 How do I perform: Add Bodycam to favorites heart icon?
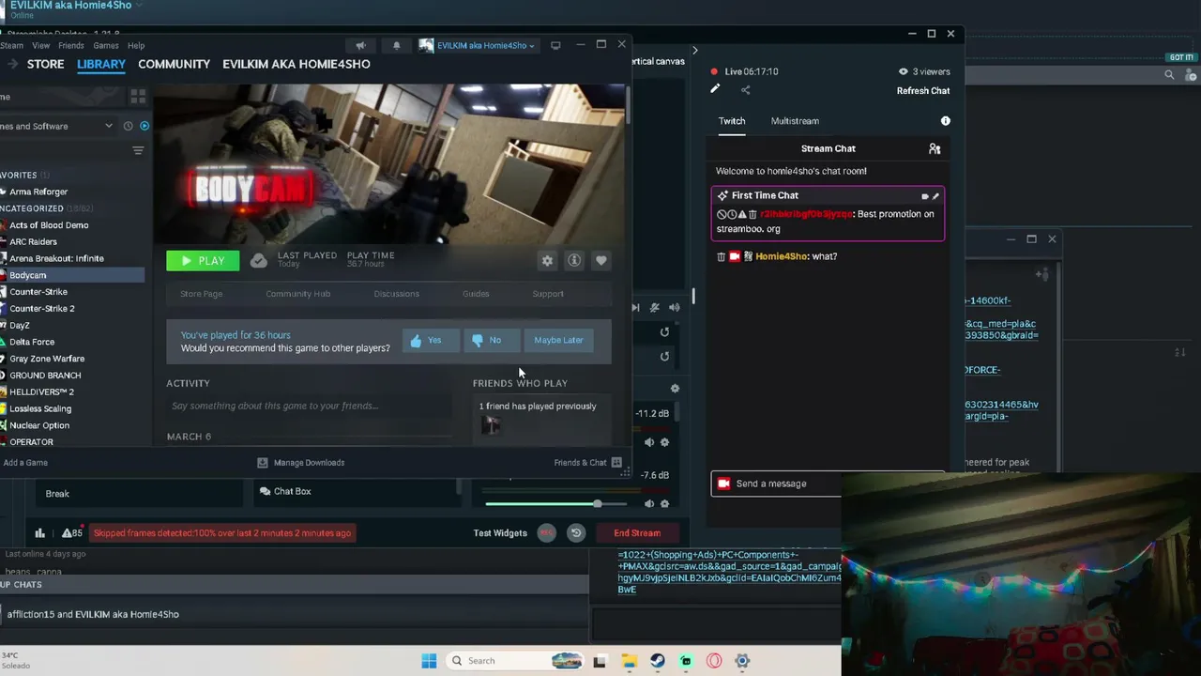[601, 261]
